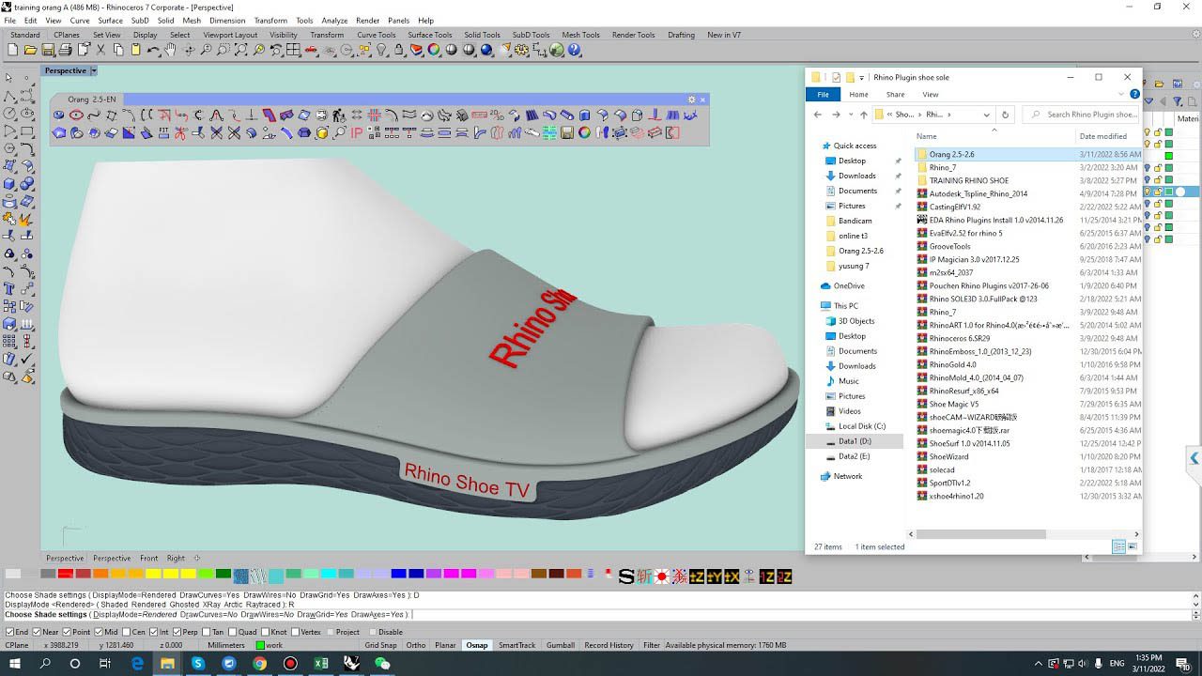
Task: Click the padlock Lock objects icon
Action: 399,50
